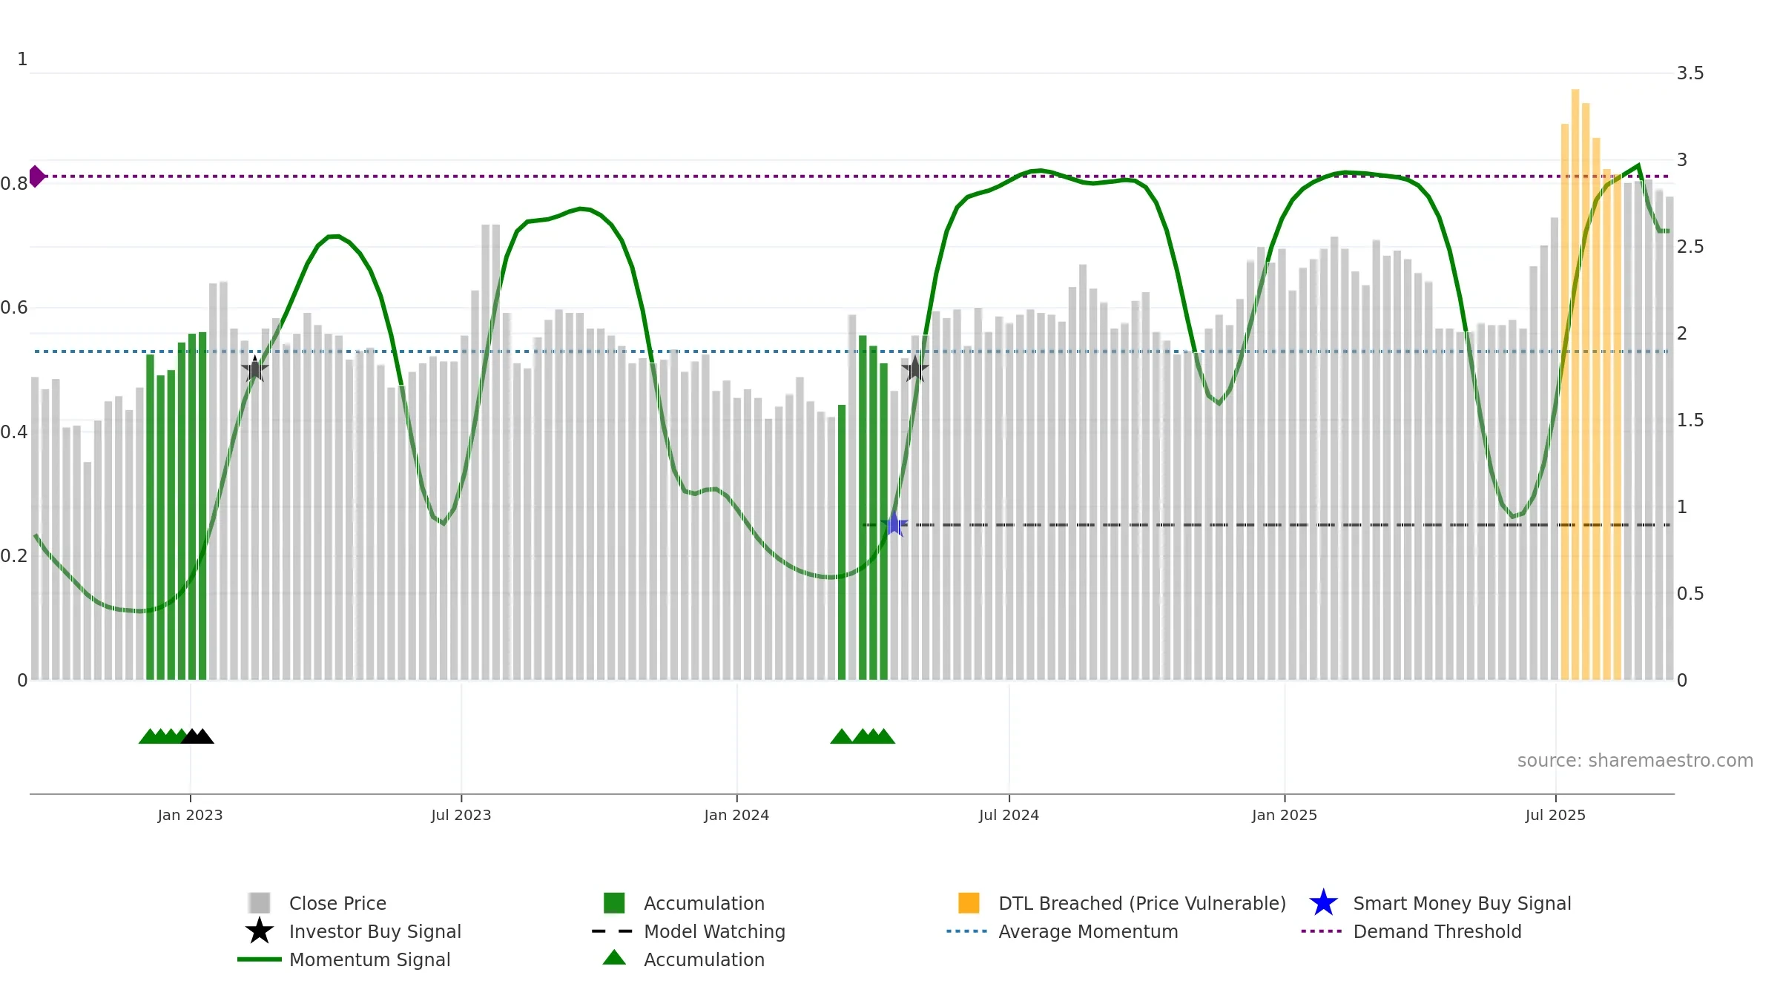This screenshot has height=1001, width=1780.
Task: Click the 0.4 left-axis value
Action: coord(14,432)
